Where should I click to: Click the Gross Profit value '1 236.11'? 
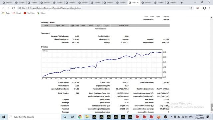click(76, 83)
